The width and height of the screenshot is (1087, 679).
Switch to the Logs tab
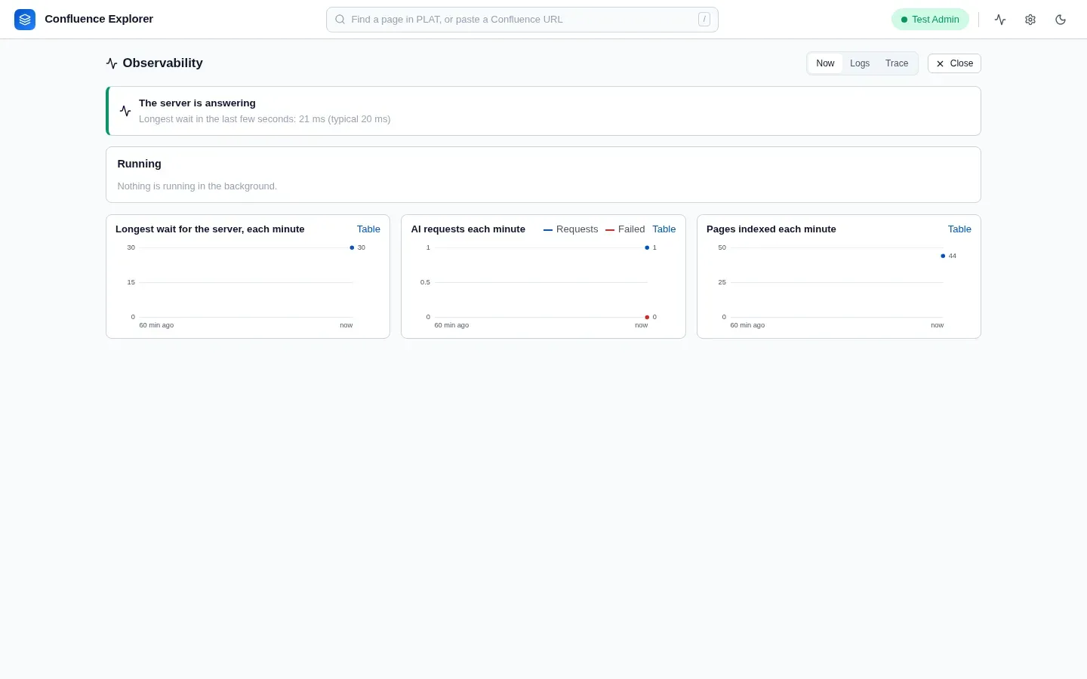860,63
